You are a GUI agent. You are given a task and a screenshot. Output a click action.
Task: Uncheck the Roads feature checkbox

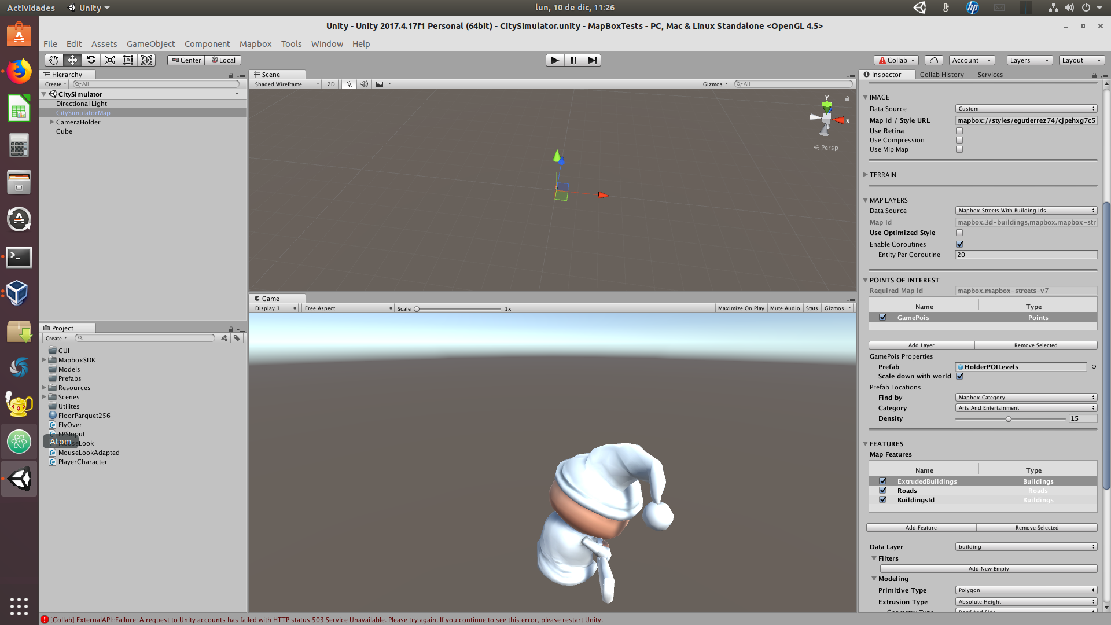click(882, 490)
